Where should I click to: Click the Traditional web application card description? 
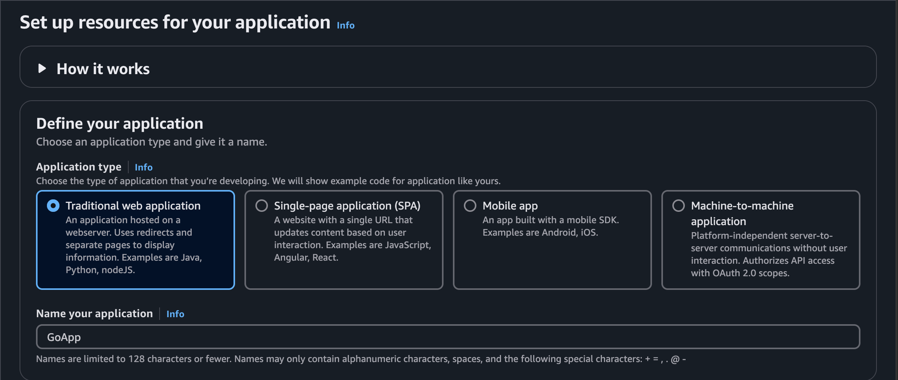(133, 245)
